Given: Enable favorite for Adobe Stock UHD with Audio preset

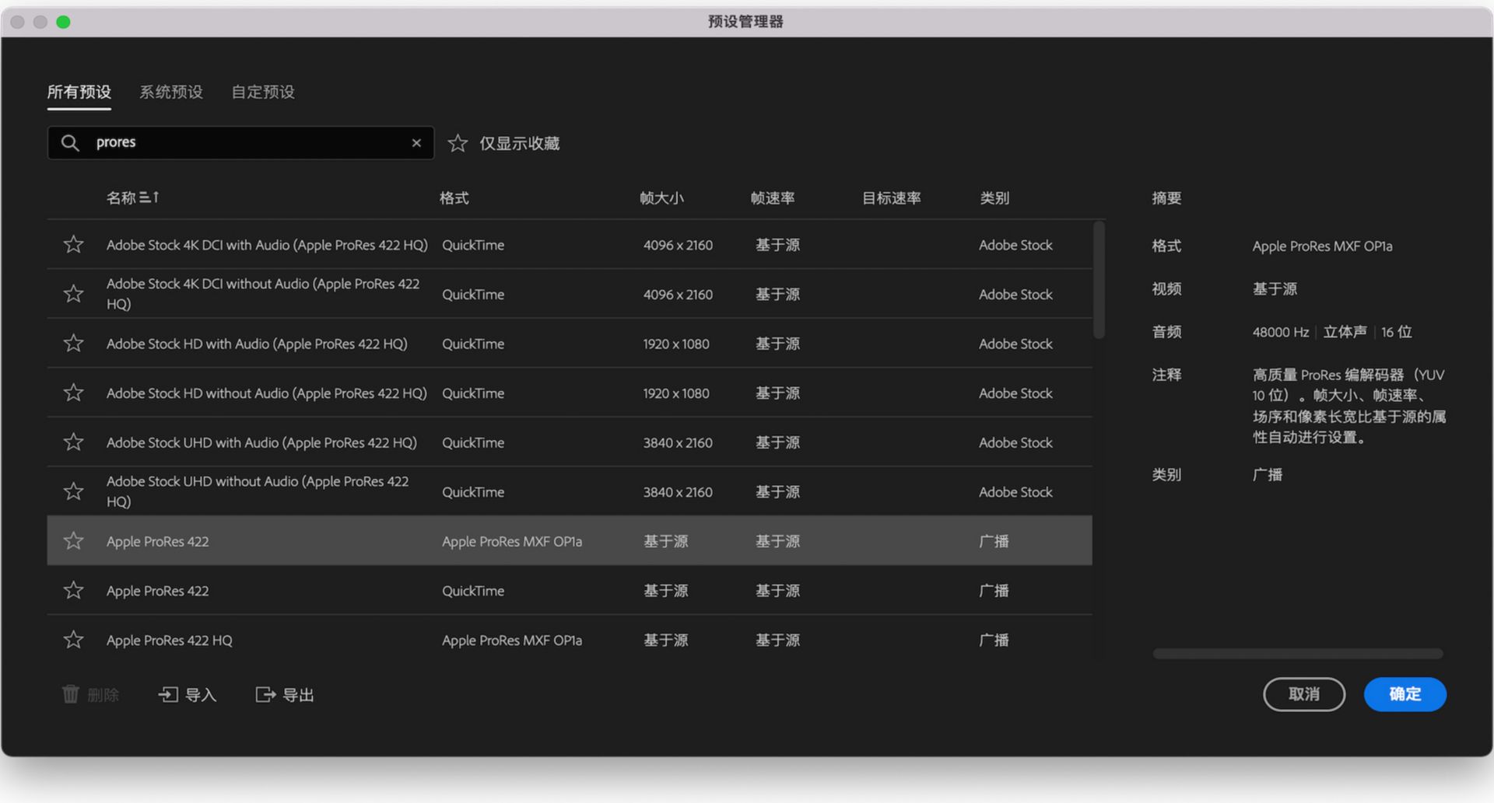Looking at the screenshot, I should pyautogui.click(x=72, y=442).
